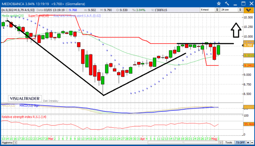Click the 55.466 RSI value tag

click(249, 124)
